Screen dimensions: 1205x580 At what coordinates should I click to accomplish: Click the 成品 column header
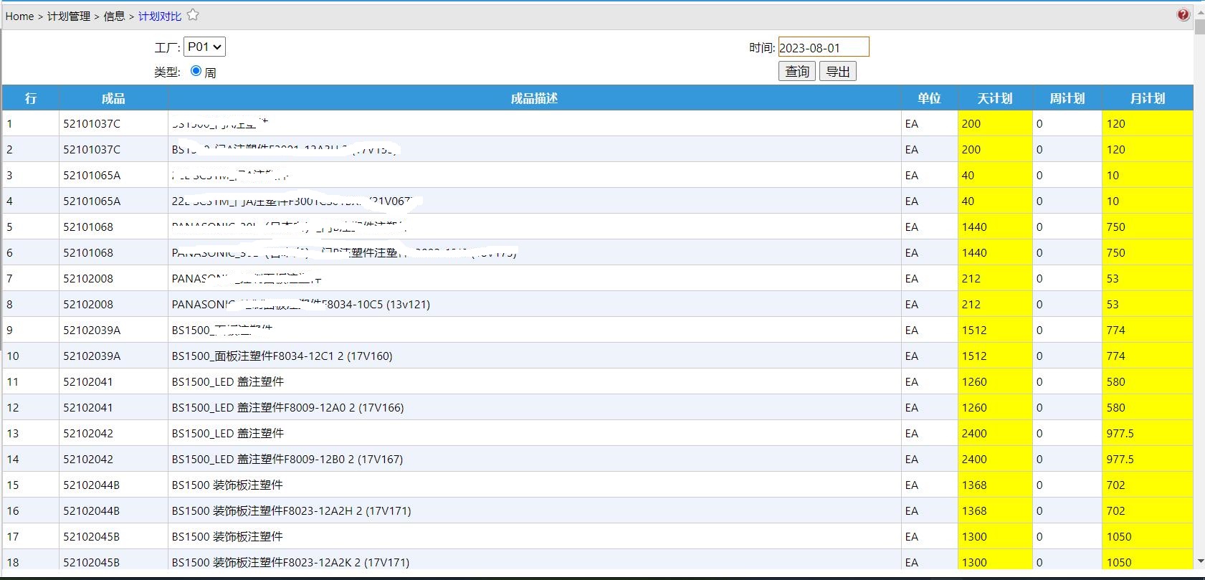coord(113,98)
